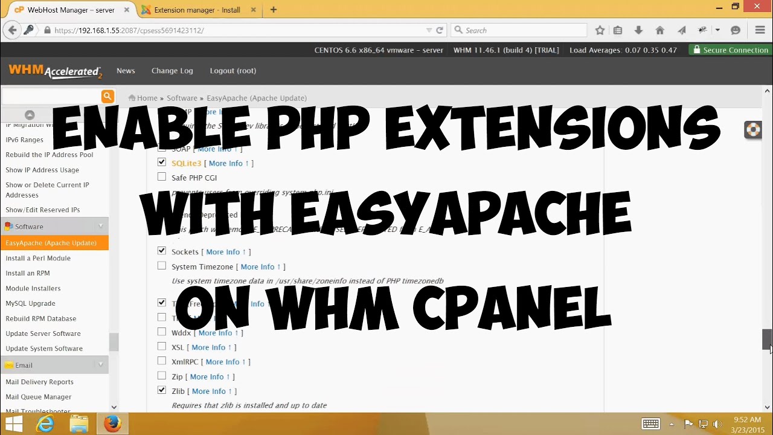Check the Safe PHP CGI checkbox
Viewport: 773px width, 435px height.
[162, 177]
